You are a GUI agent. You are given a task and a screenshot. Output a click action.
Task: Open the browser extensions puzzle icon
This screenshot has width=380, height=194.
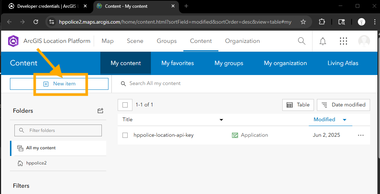[322, 22]
